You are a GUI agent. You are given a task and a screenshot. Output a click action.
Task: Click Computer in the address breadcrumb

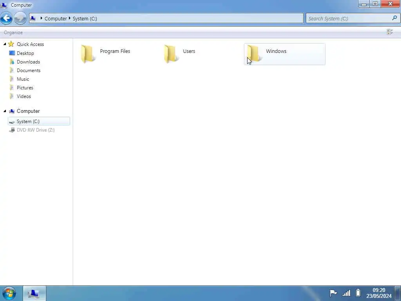click(56, 18)
